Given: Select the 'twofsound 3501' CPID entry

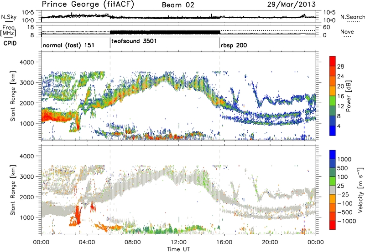Looking at the screenshot, I should click(x=134, y=41).
